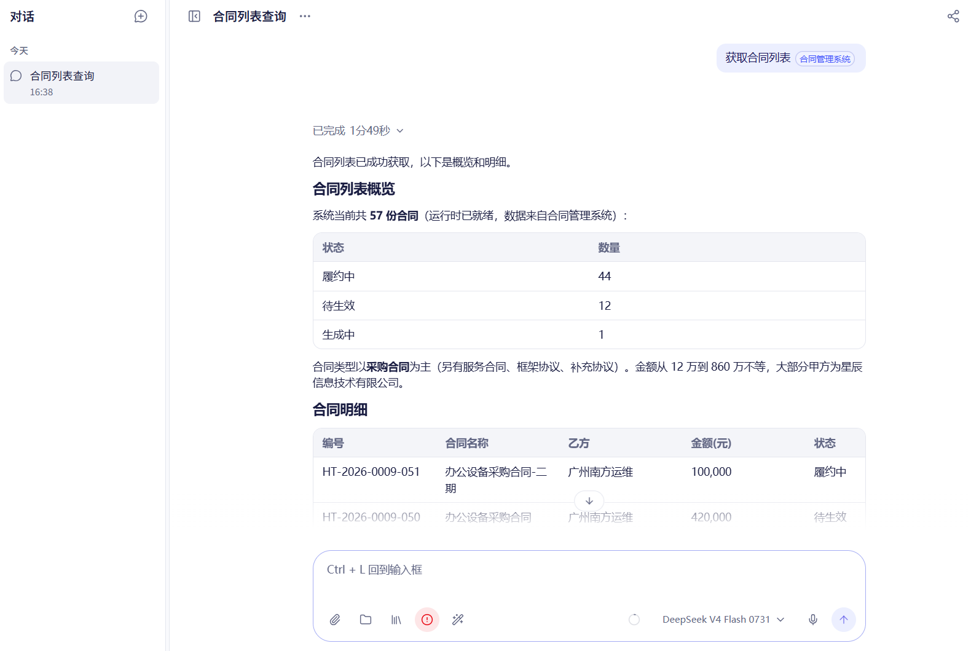
Task: Click the 办公设备采购合同-二期 name cell
Action: 496,480
